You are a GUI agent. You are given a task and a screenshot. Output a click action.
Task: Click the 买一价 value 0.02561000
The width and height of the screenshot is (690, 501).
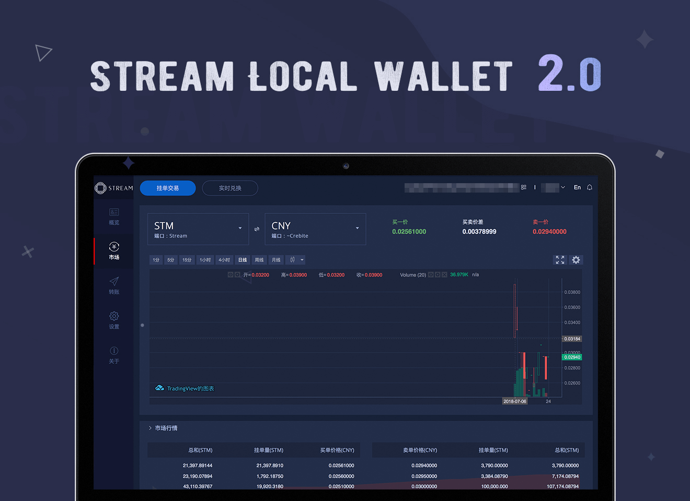pyautogui.click(x=409, y=232)
